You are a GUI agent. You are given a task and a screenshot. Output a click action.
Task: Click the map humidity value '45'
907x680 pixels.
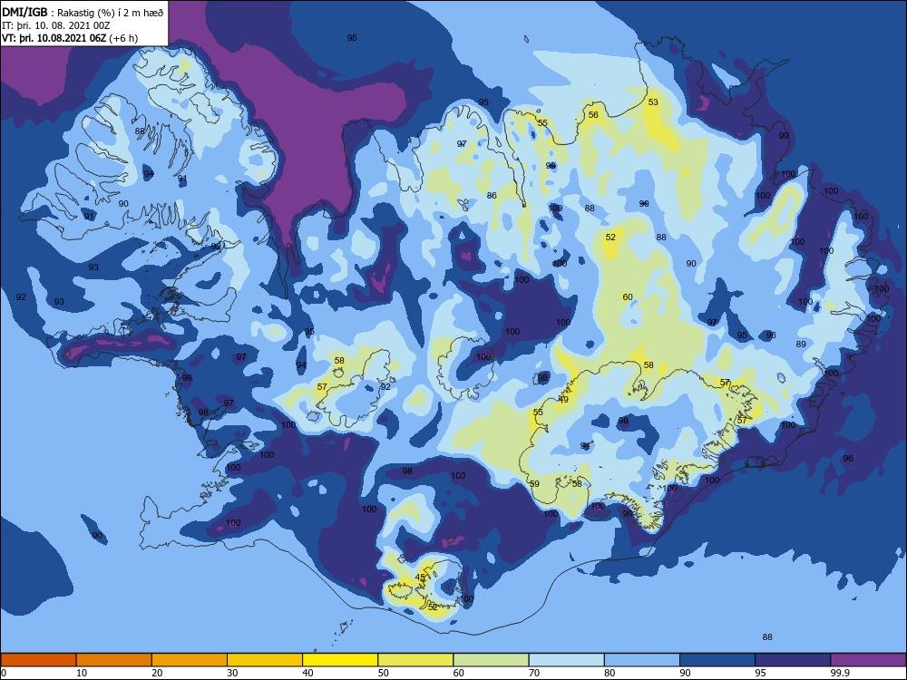421,577
